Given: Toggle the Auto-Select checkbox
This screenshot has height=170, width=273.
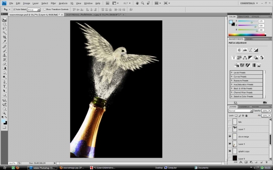Looking at the screenshot, I should coord(14,10).
